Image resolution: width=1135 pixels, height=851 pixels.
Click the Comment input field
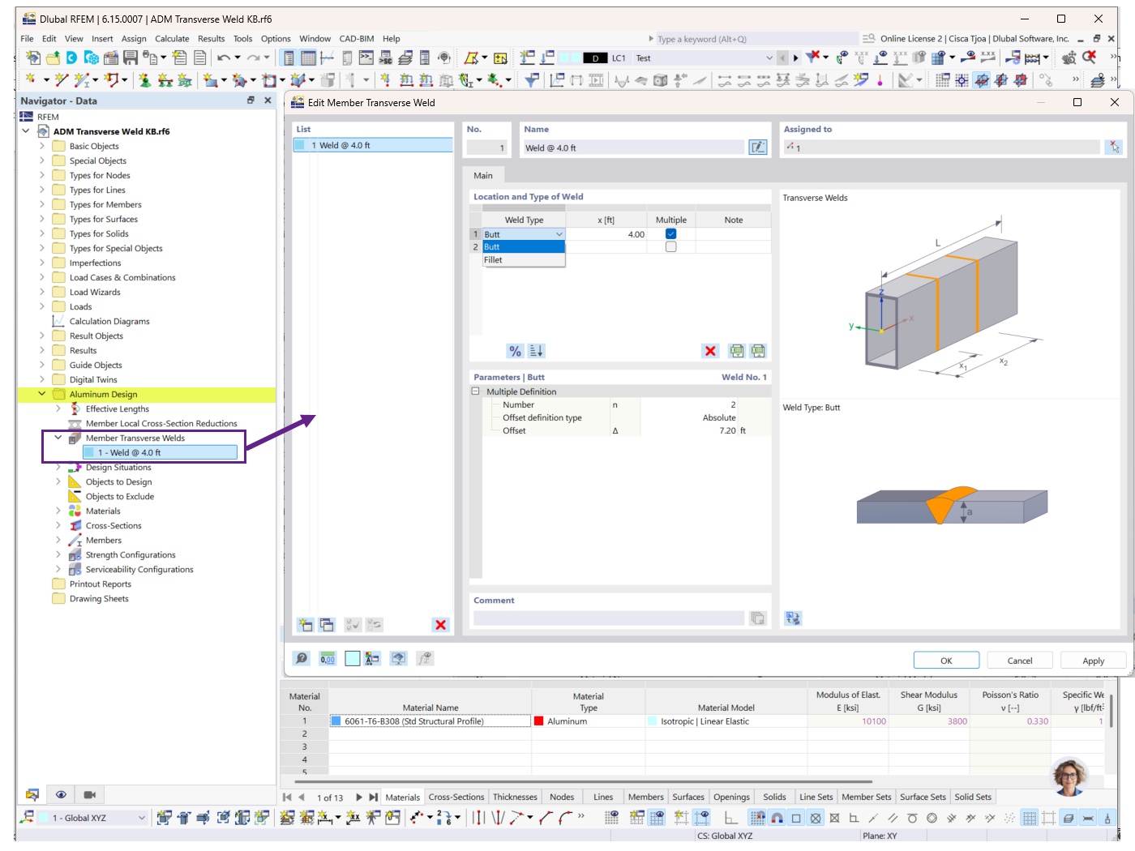pos(609,618)
